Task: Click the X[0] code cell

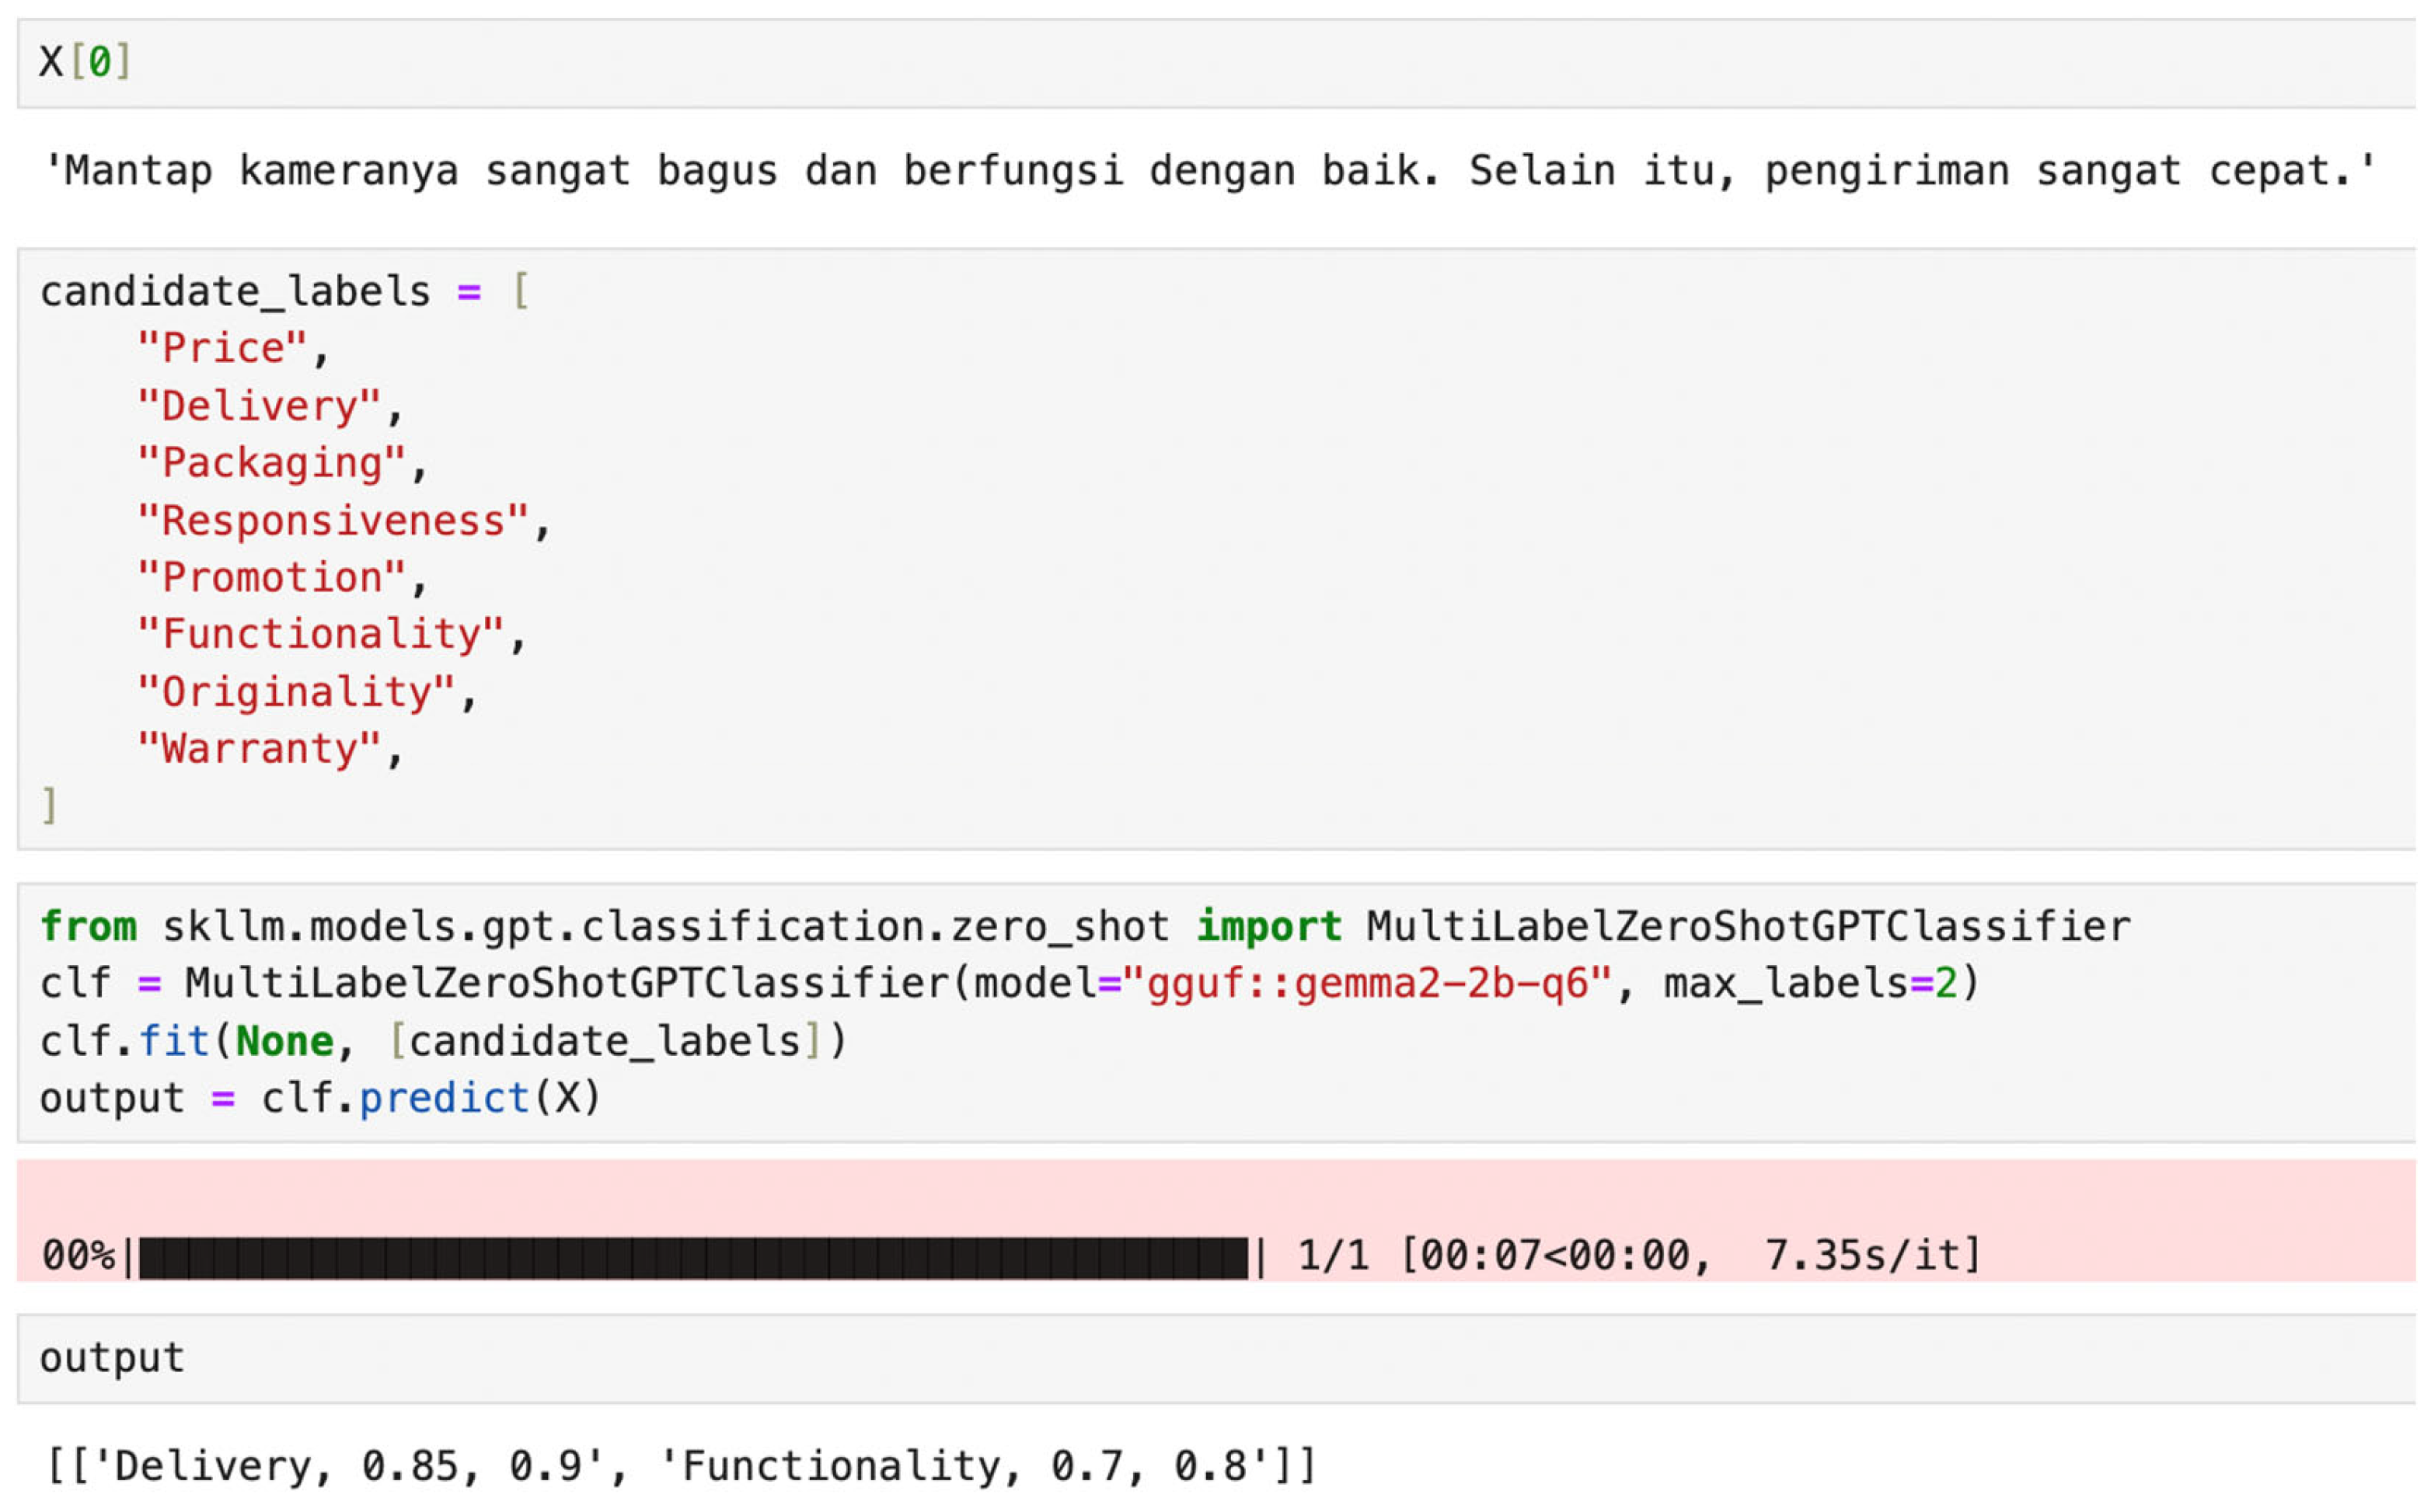Action: tap(85, 62)
